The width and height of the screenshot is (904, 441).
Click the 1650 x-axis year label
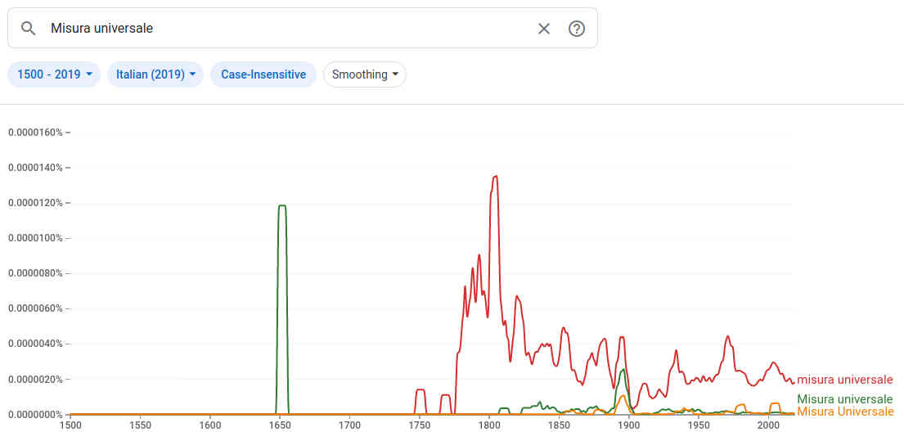click(x=280, y=425)
